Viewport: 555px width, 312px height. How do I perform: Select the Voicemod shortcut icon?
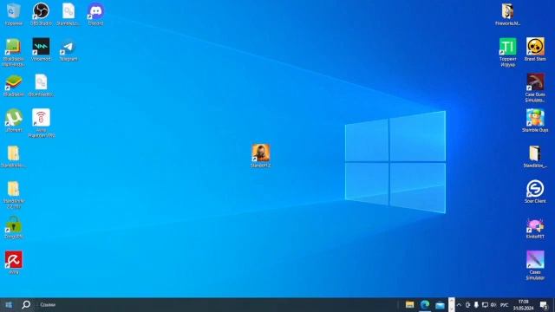coord(41,47)
